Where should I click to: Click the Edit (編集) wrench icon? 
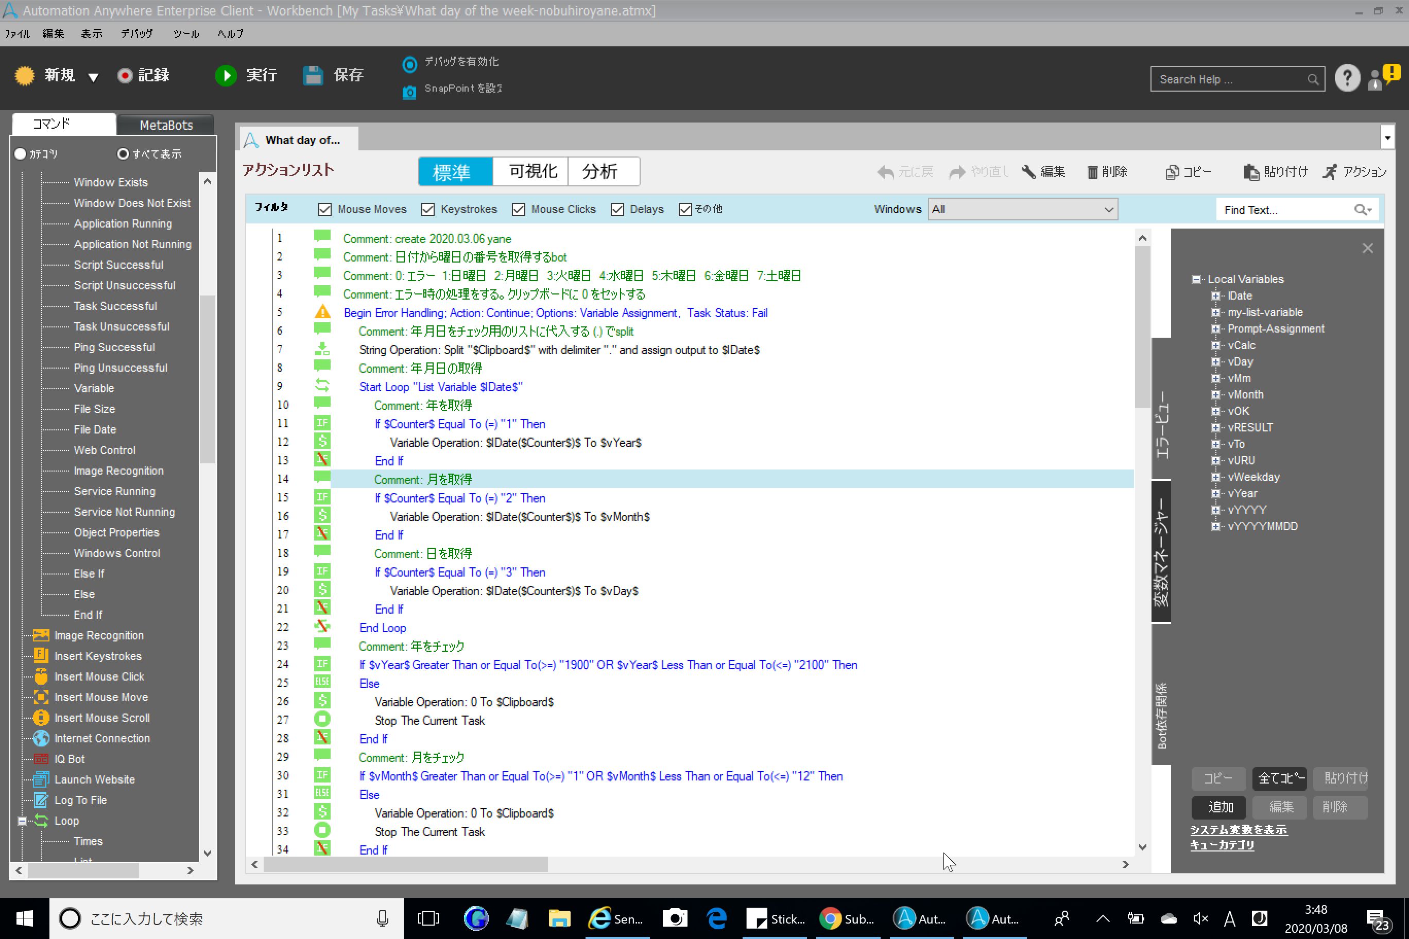1028,172
